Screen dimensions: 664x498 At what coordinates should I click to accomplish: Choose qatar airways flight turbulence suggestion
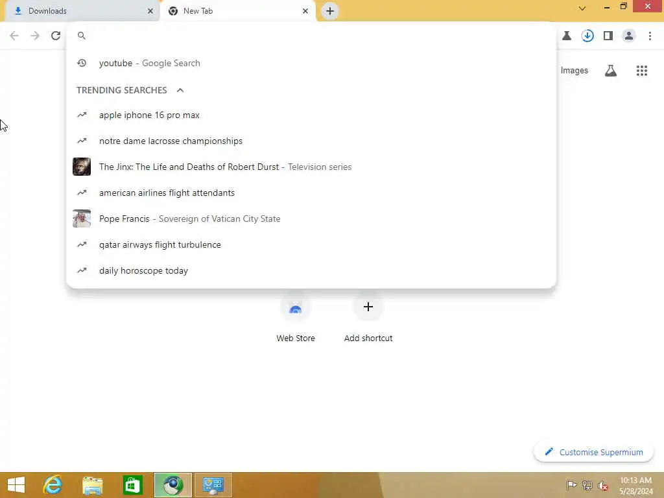coord(311,244)
